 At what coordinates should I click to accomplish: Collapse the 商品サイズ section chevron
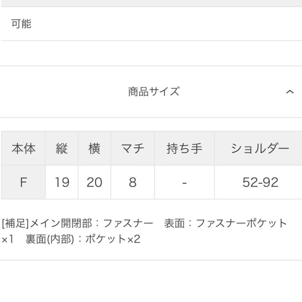[290, 91]
